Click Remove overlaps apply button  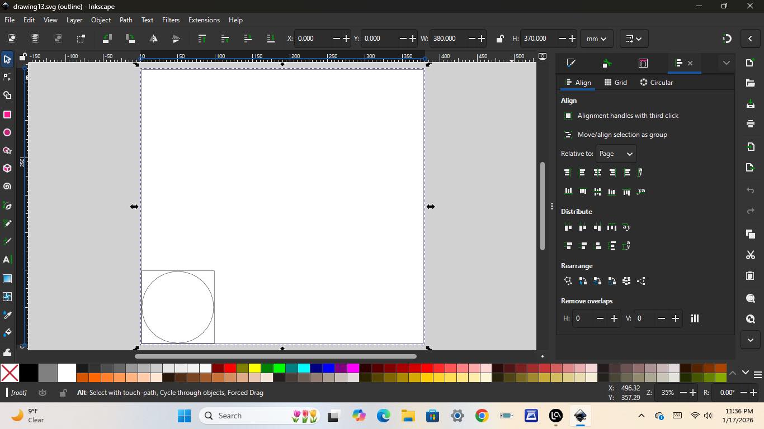point(695,318)
